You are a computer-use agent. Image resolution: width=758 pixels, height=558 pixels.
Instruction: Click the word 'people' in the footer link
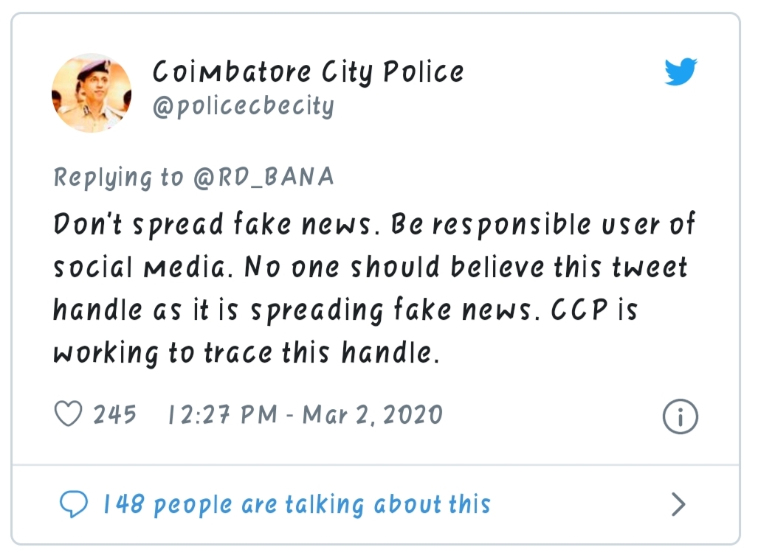coord(193,506)
